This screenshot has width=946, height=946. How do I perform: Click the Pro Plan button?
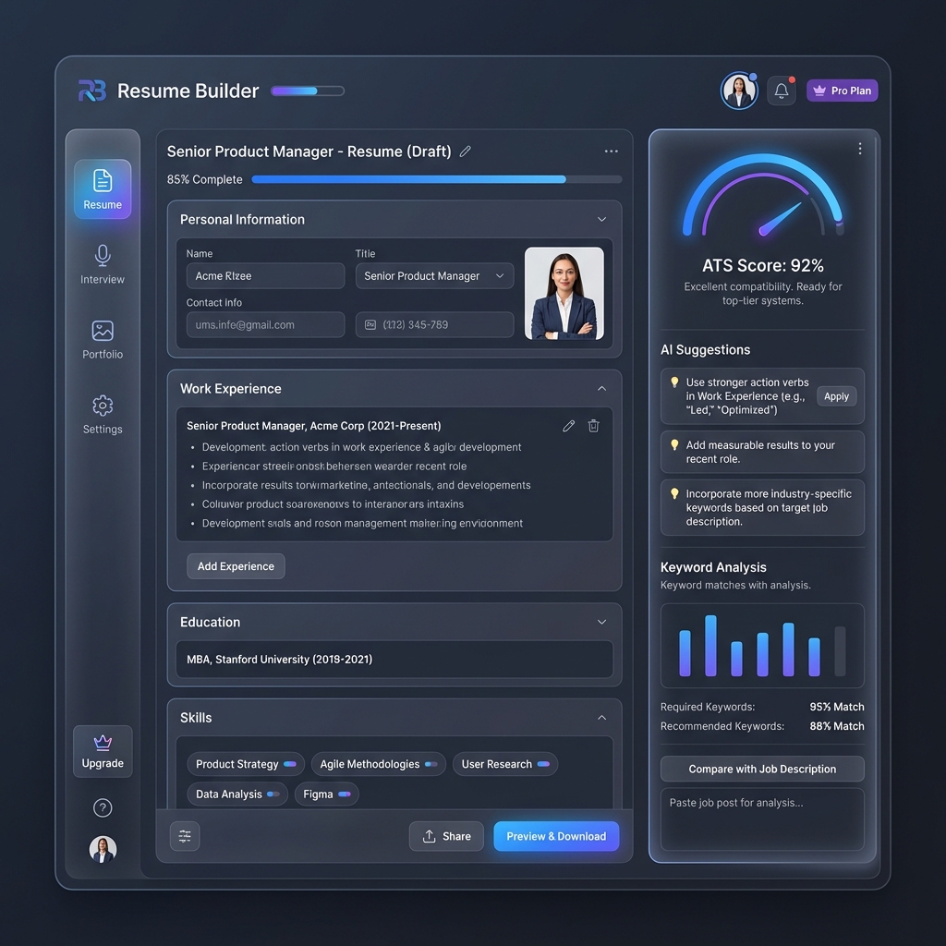(843, 91)
